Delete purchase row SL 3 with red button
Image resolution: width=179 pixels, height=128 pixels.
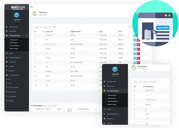coord(138,44)
